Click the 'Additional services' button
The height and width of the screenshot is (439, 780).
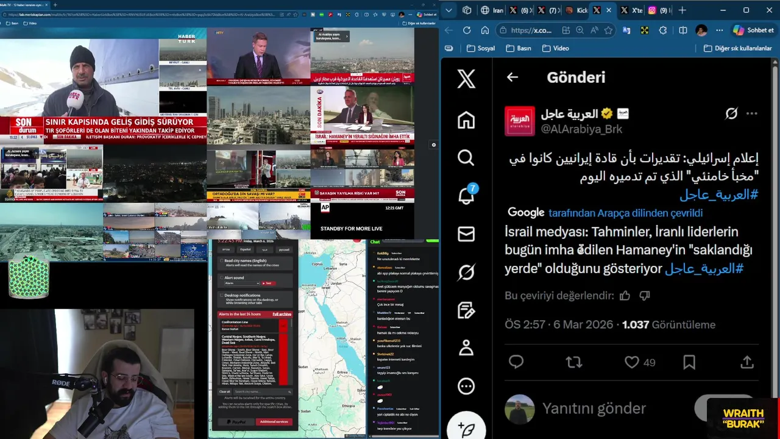pyautogui.click(x=274, y=422)
